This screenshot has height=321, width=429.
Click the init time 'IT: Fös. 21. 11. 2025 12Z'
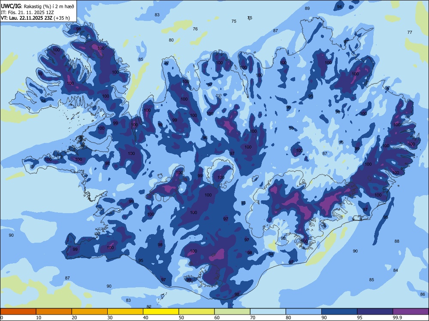tap(27, 12)
